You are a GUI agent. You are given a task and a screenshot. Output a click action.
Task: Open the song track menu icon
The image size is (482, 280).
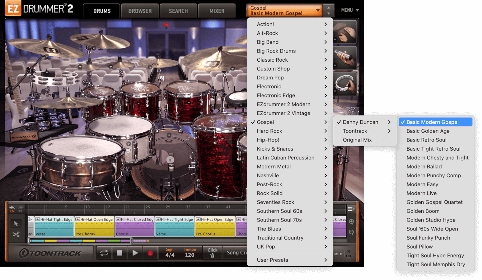(x=351, y=209)
